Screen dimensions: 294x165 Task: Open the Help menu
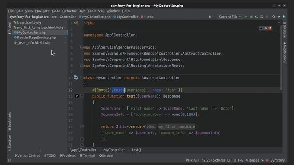click(x=125, y=11)
